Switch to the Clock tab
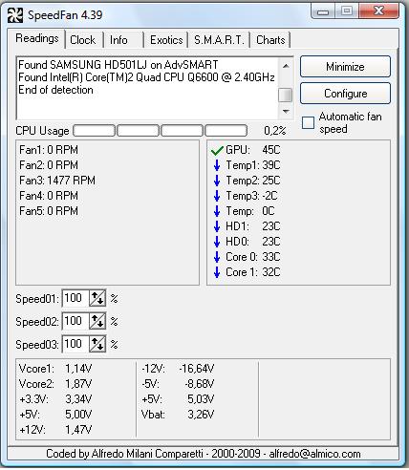Screen dimensions: 409x470 [x=83, y=40]
